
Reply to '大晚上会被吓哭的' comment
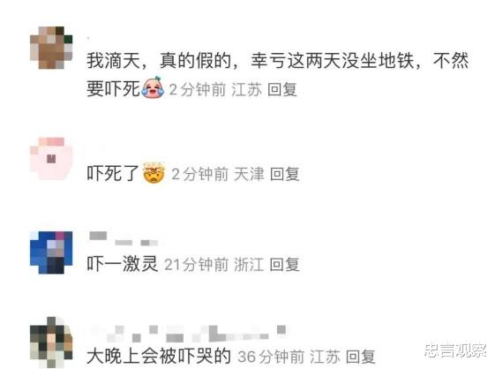(x=361, y=357)
